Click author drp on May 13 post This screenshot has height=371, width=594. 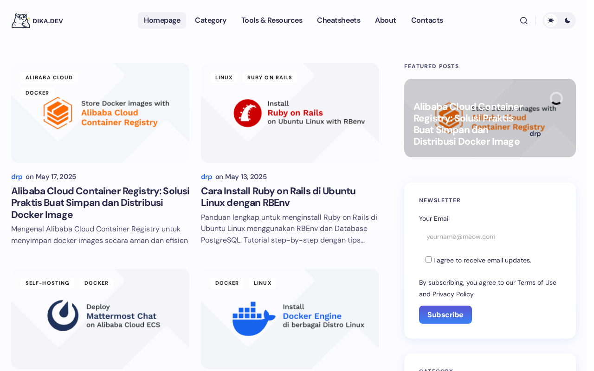pos(207,177)
